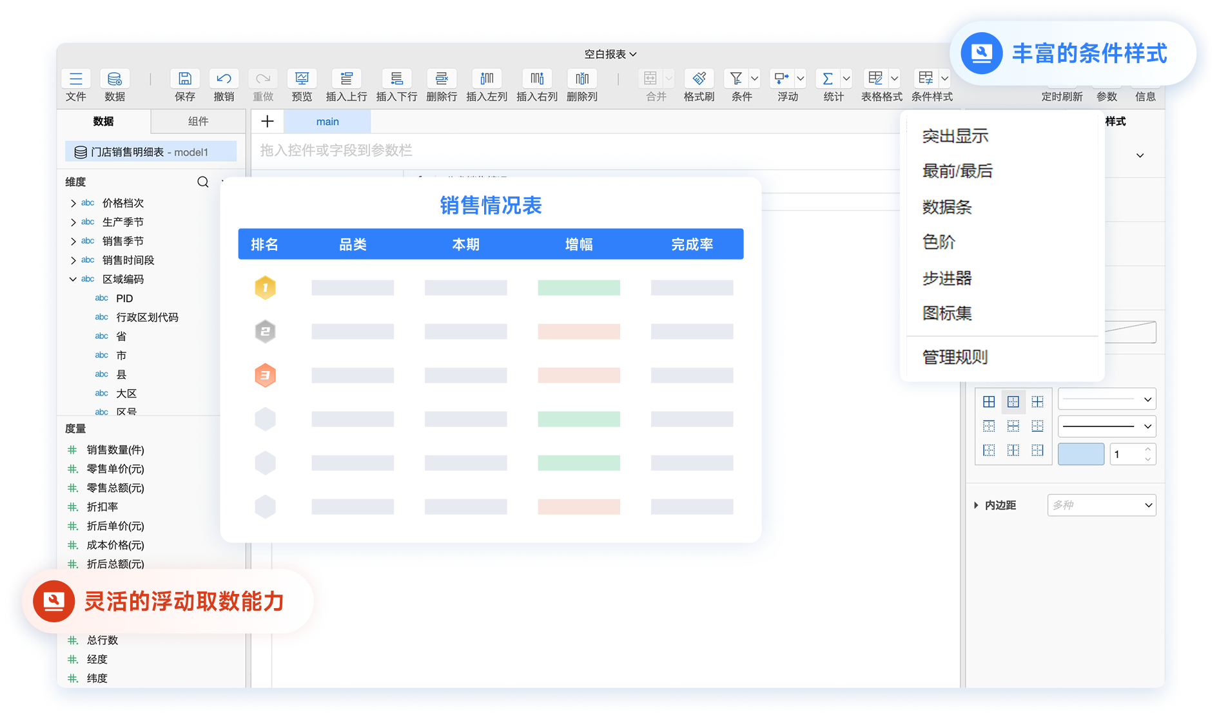Choose 管理规则 in the dropdown menu
Screen dimensions: 1219x717
955,358
